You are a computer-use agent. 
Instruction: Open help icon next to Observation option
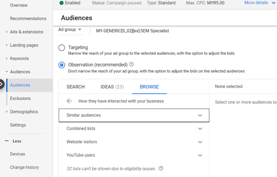[x=131, y=64]
